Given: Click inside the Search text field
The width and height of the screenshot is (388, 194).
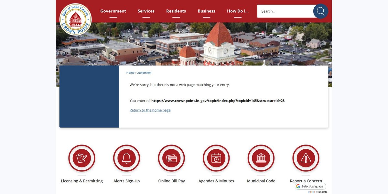Looking at the screenshot, I should tap(285, 11).
